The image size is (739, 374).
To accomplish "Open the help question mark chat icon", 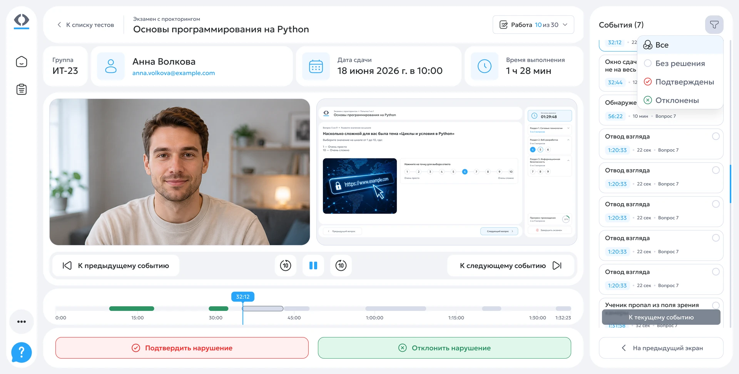I will pos(22,352).
